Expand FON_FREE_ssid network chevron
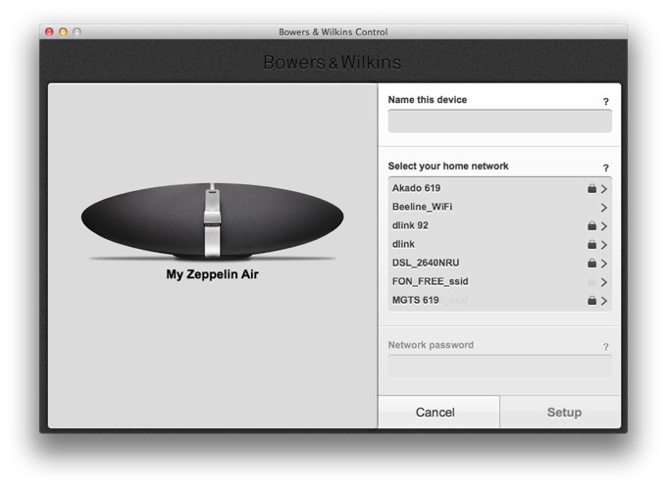667x488 pixels. 604,282
